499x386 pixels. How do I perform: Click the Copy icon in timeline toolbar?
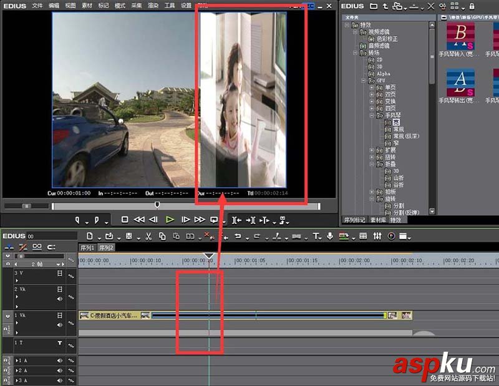(162, 236)
